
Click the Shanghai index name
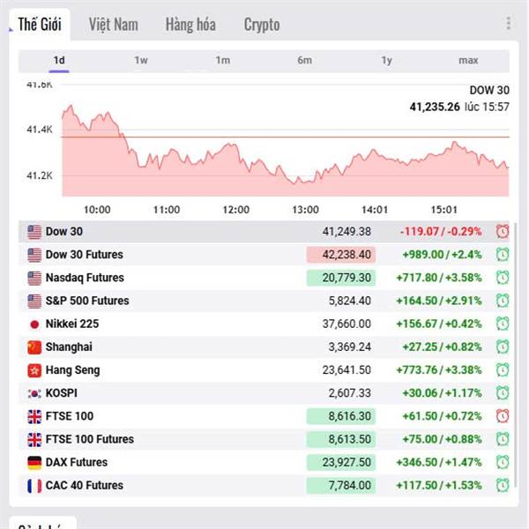pos(69,347)
